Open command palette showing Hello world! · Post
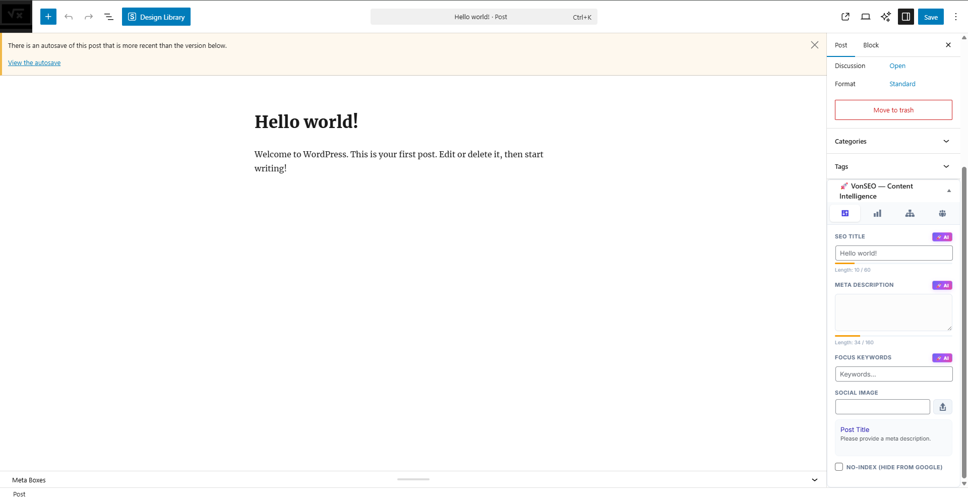 484,17
